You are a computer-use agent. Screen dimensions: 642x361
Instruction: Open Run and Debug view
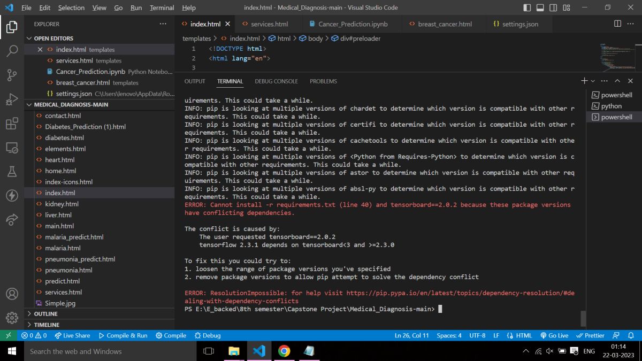[x=12, y=99]
